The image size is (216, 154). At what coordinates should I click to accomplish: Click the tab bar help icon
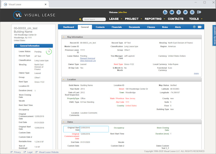194,27
